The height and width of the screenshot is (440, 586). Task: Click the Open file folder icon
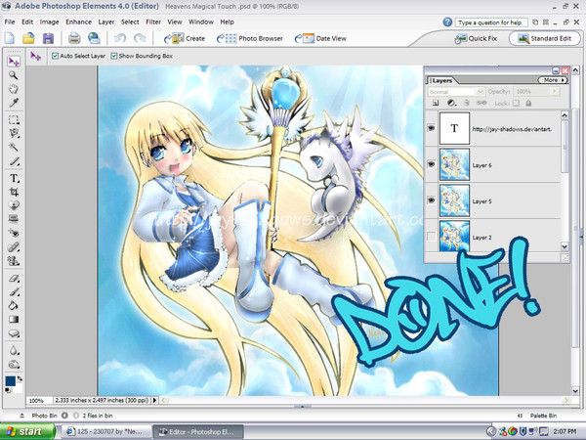28,38
